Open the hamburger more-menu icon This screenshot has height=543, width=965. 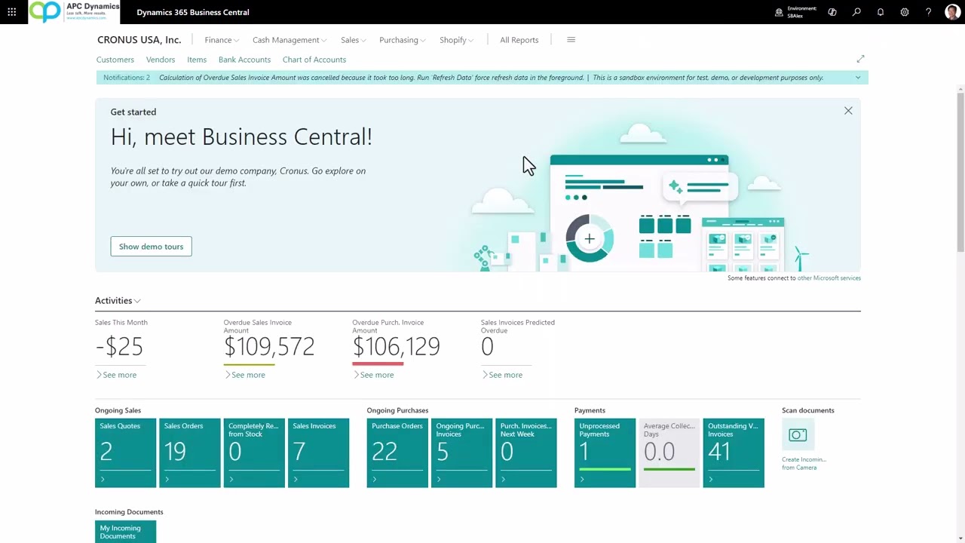571,40
